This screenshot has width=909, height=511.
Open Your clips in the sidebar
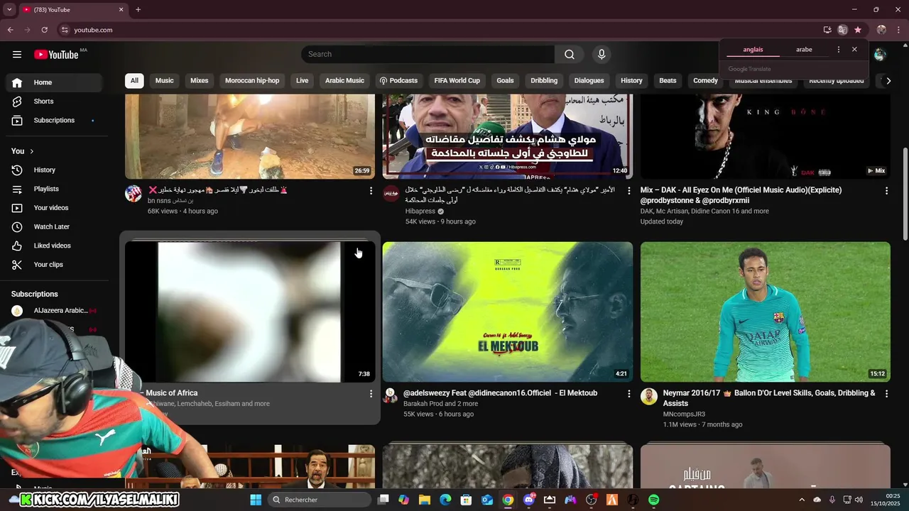click(x=54, y=265)
